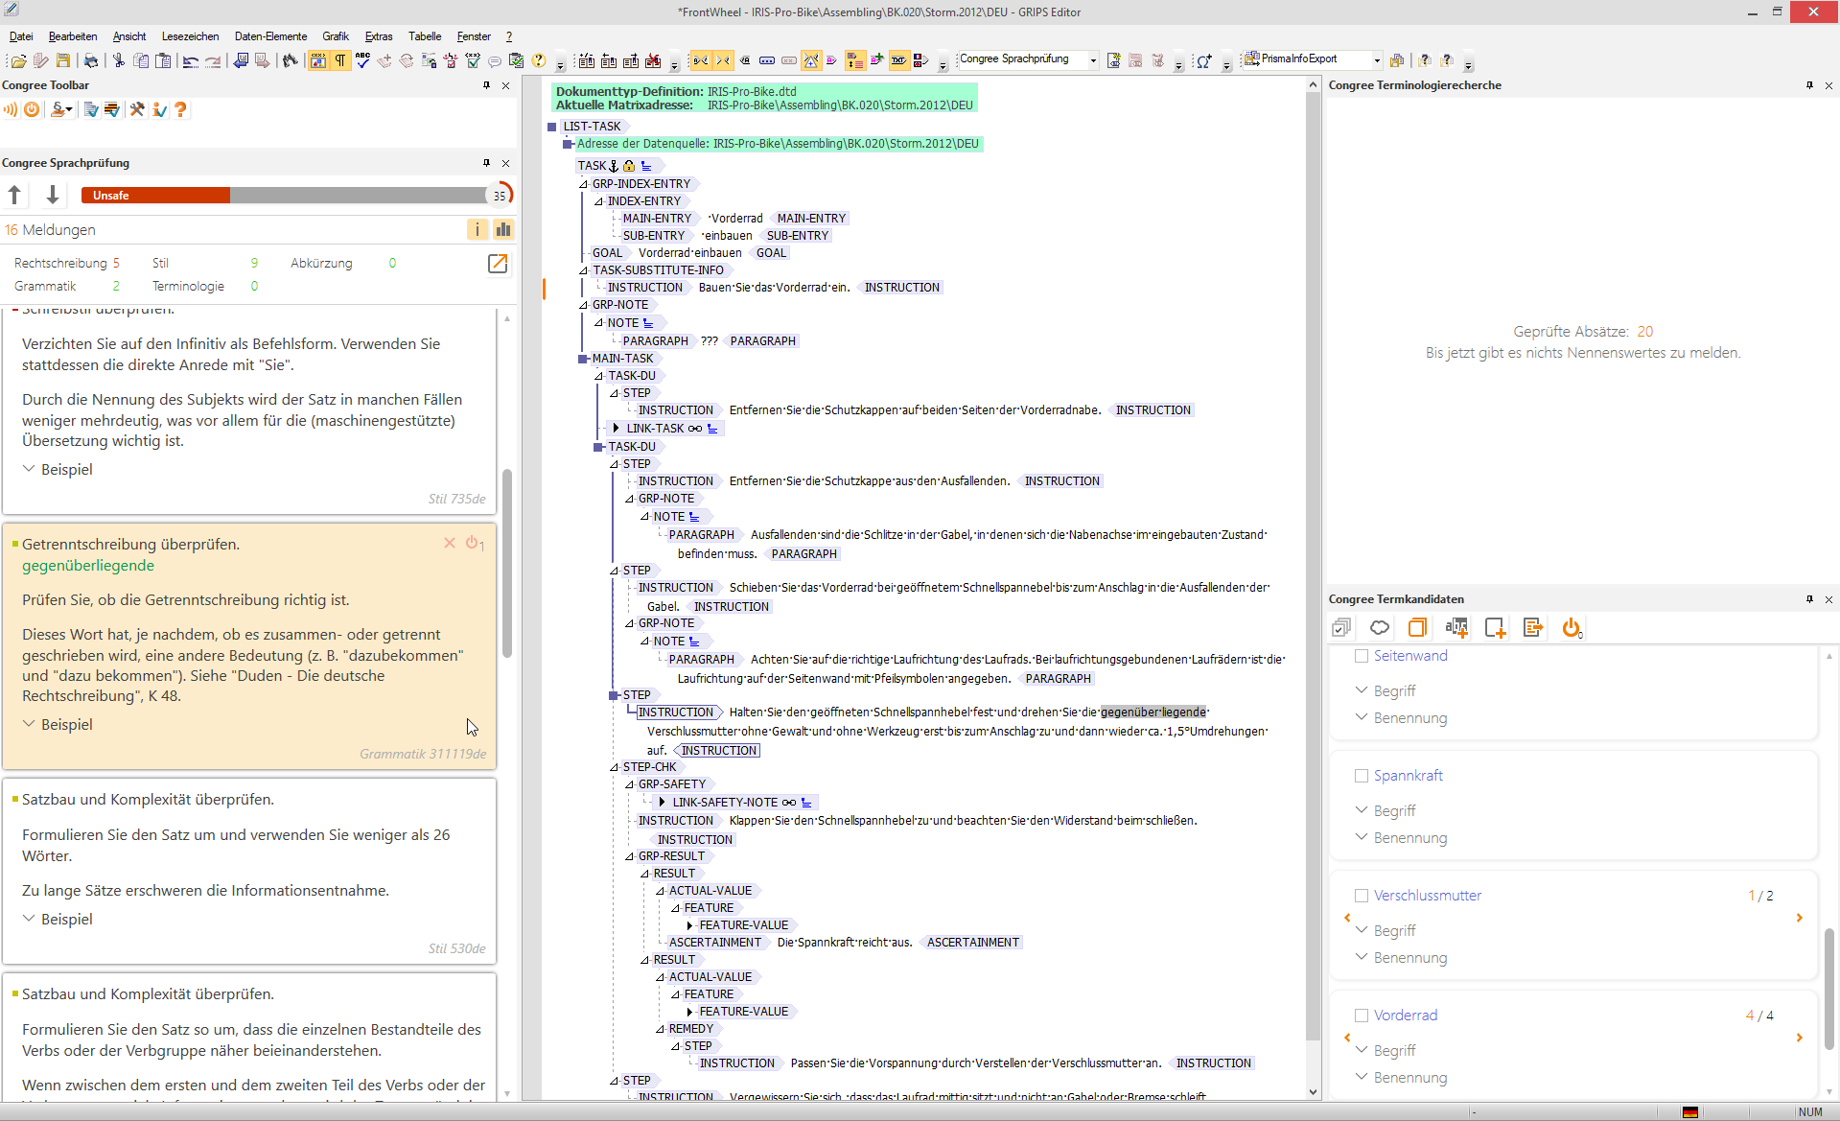The image size is (1840, 1121).
Task: Go to previous message with up arrow
Action: click(15, 196)
